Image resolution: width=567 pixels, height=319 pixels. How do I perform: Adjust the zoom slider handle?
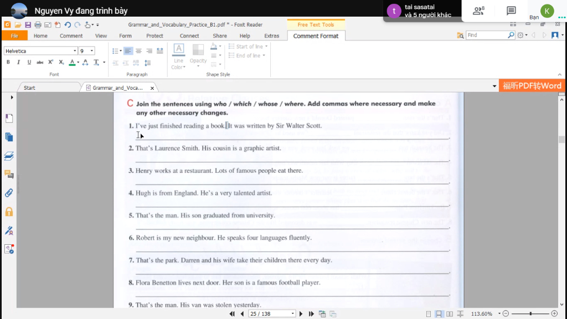tap(531, 313)
